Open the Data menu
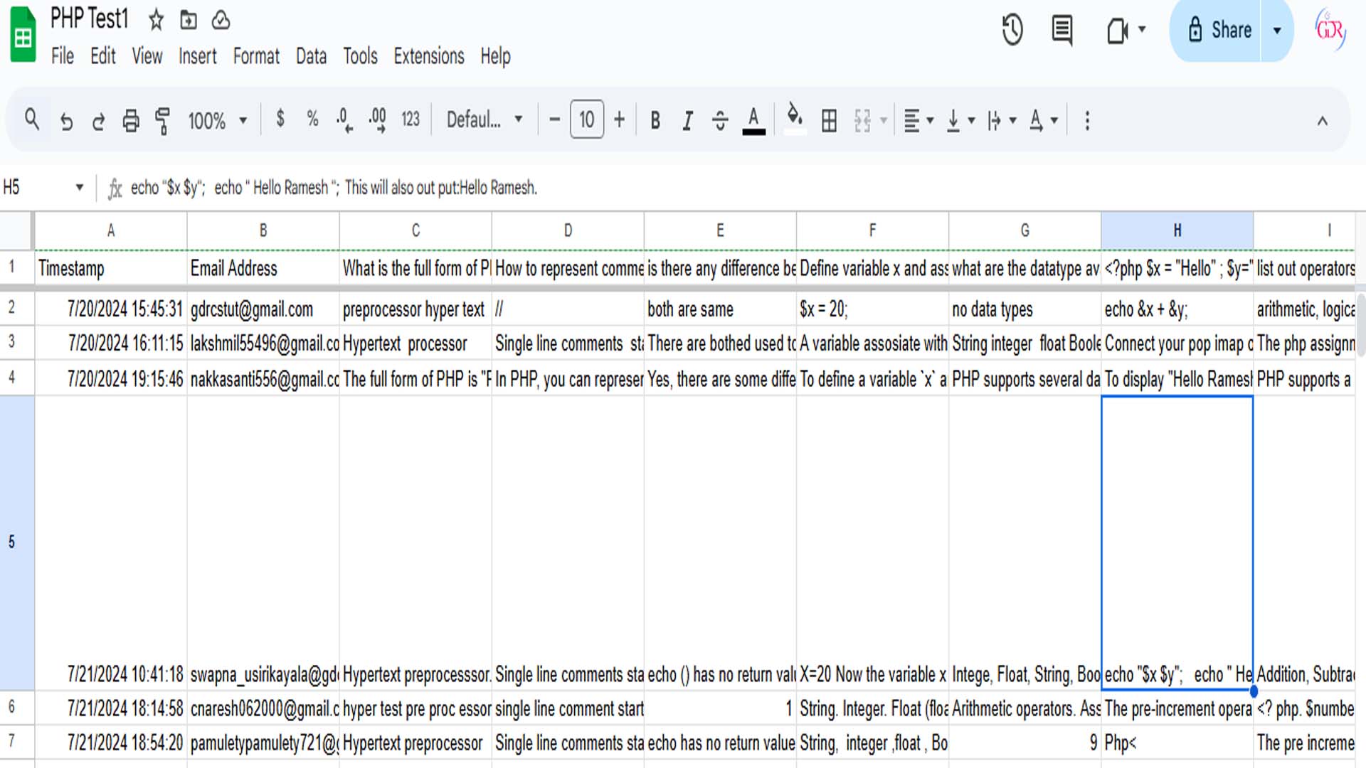The width and height of the screenshot is (1366, 768). [x=311, y=56]
